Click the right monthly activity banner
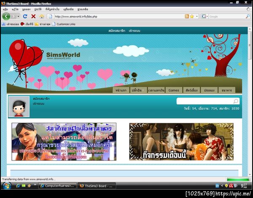The height and width of the screenshot is (198, 253). [x=181, y=141]
